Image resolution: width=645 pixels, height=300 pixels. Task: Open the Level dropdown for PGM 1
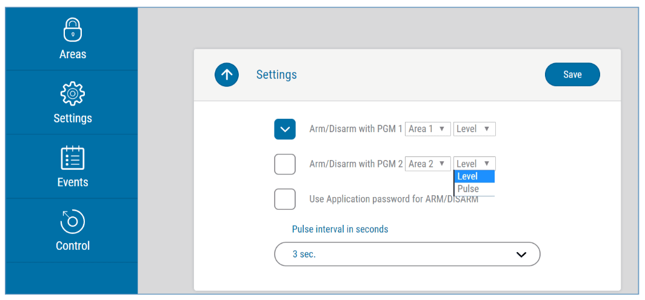coord(474,129)
